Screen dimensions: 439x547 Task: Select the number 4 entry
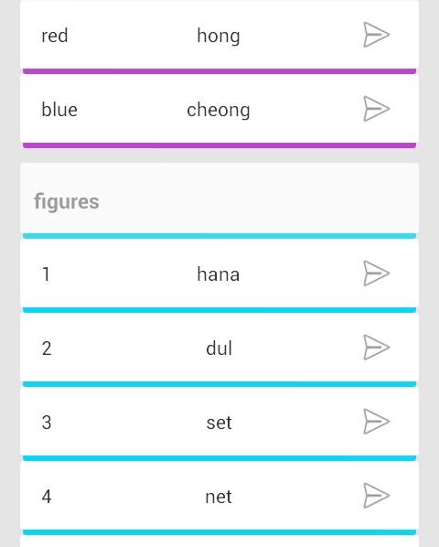click(47, 497)
